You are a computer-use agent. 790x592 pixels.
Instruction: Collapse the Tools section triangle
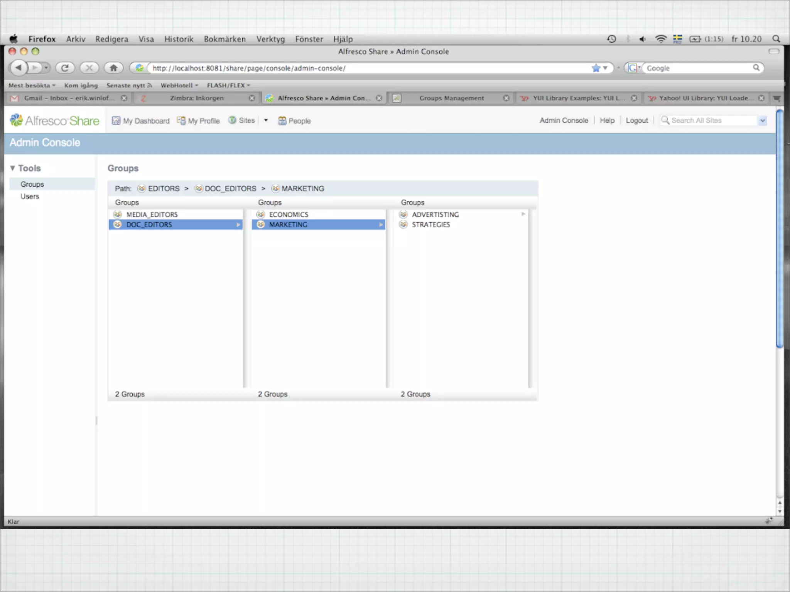[x=13, y=168]
